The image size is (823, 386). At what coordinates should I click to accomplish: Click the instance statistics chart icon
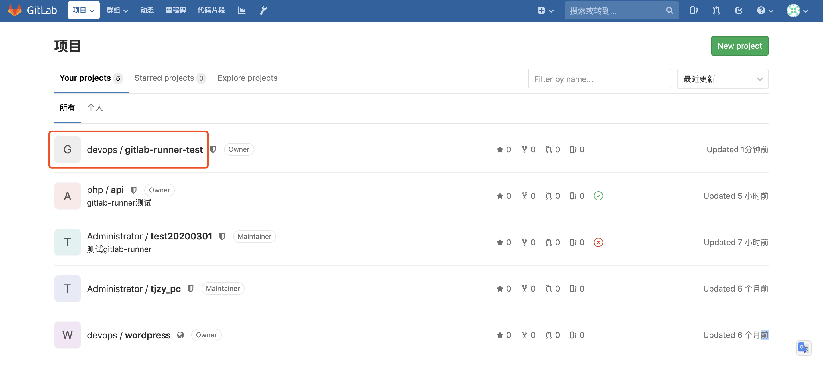point(241,10)
